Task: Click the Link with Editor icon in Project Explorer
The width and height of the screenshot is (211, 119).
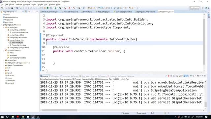Action: (26, 12)
